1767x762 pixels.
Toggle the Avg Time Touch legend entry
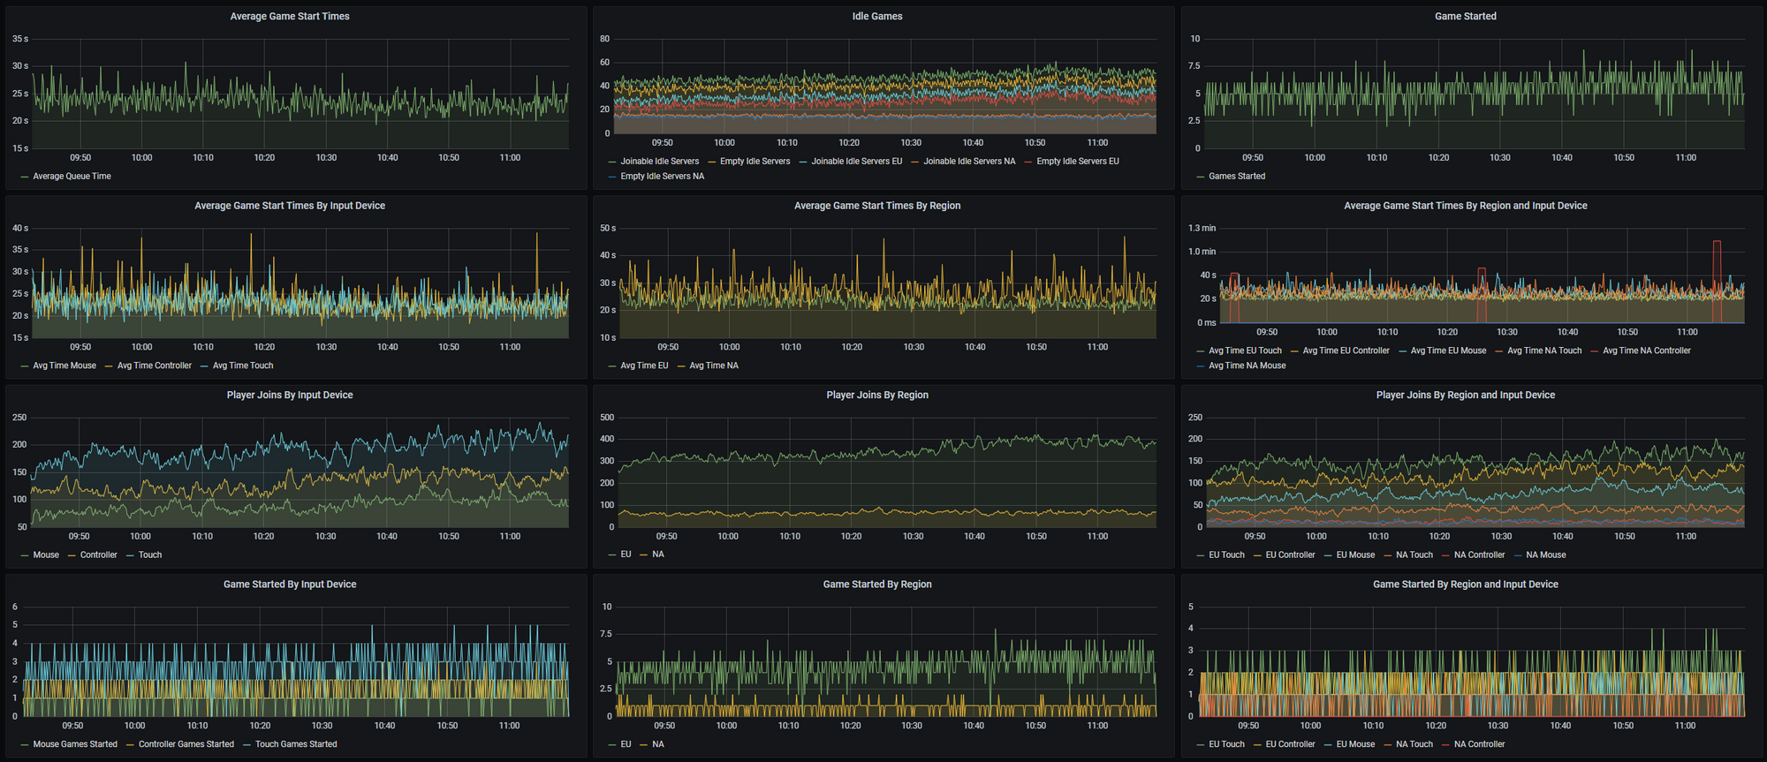(x=243, y=366)
